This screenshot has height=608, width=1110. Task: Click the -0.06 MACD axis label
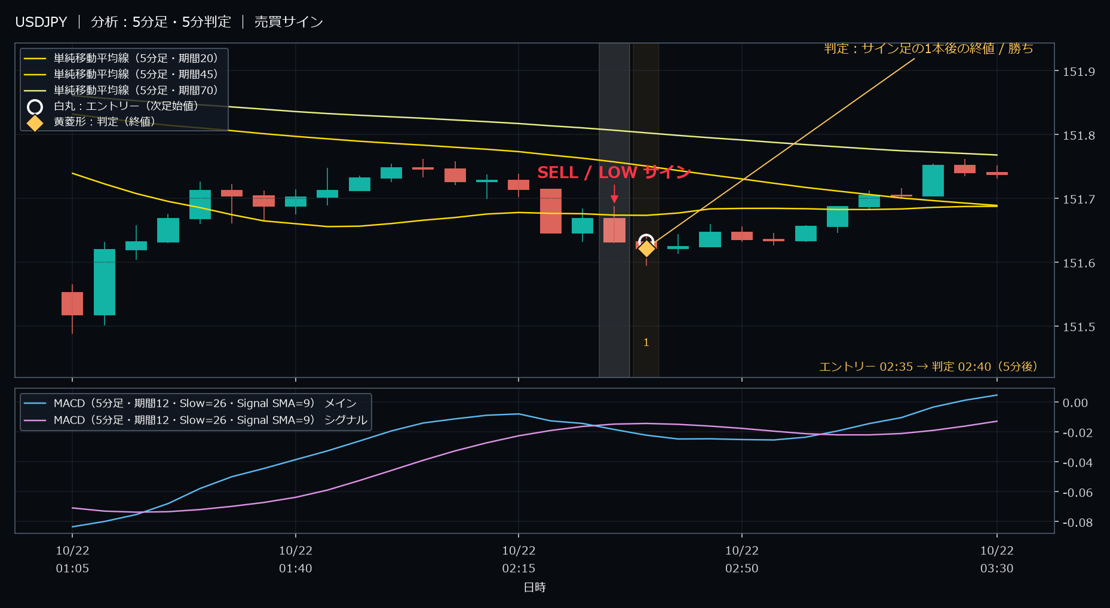click(x=1077, y=493)
